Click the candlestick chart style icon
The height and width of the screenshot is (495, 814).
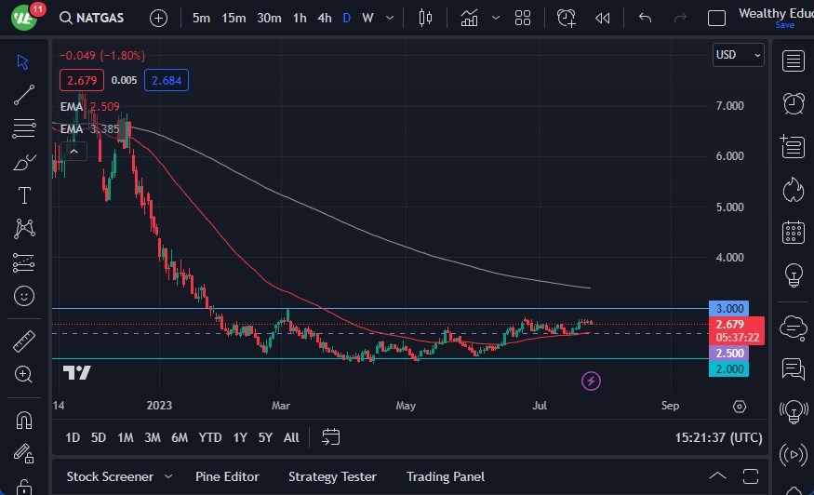coord(426,18)
